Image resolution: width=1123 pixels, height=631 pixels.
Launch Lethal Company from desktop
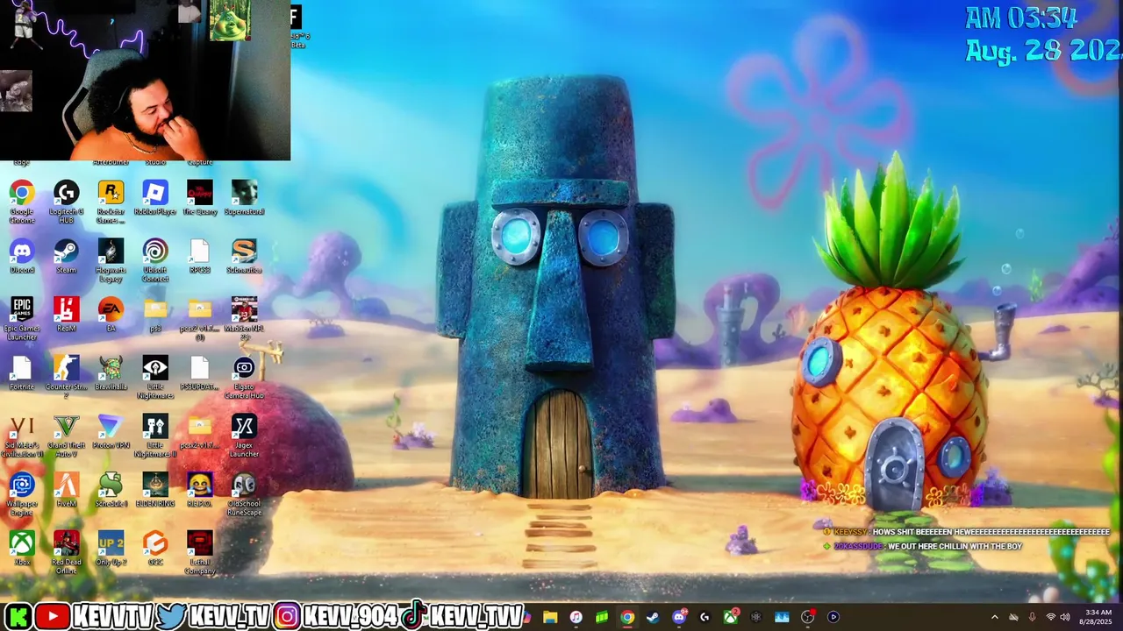[200, 553]
